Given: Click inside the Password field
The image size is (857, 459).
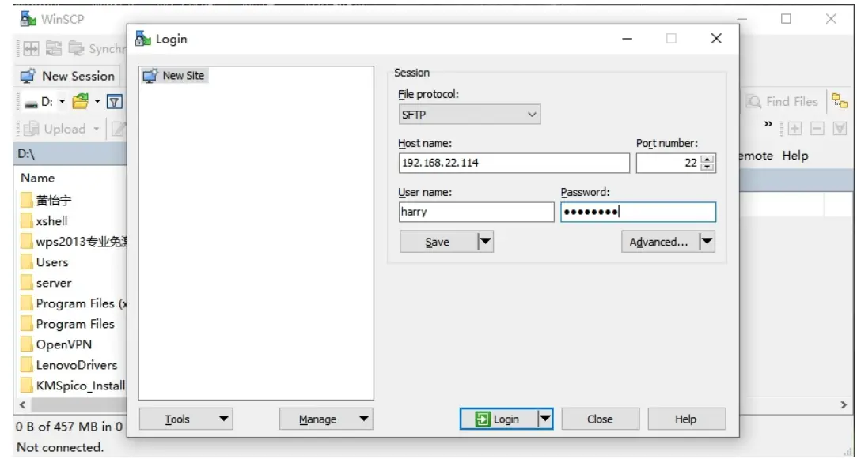Looking at the screenshot, I should pos(638,212).
